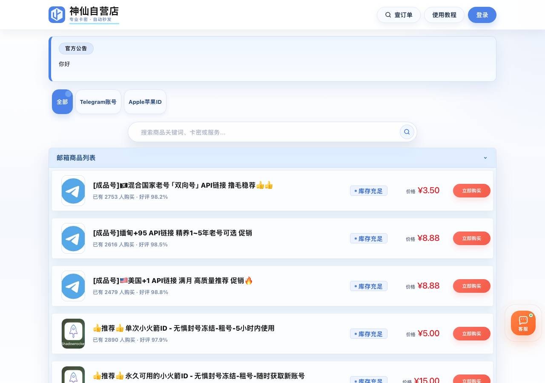Buy the 混合国家老号 ¥3.50 product
This screenshot has height=383, width=545.
(472, 191)
